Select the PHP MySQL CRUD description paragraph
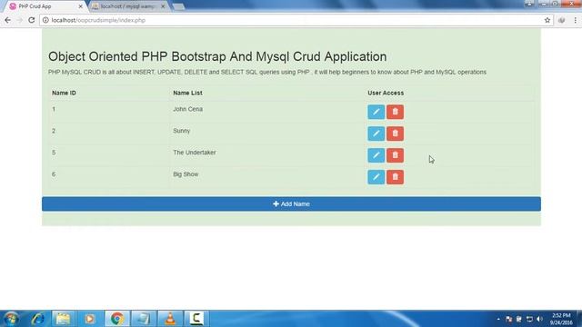This screenshot has width=582, height=327. pos(267,72)
